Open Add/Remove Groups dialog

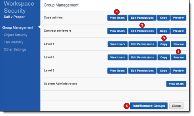149,106
